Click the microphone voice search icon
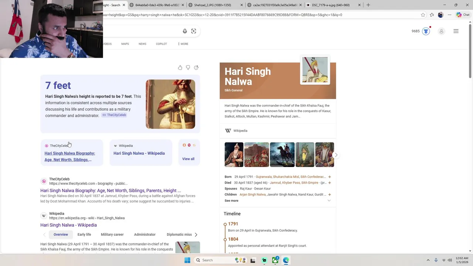The height and width of the screenshot is (266, 473). (185, 31)
